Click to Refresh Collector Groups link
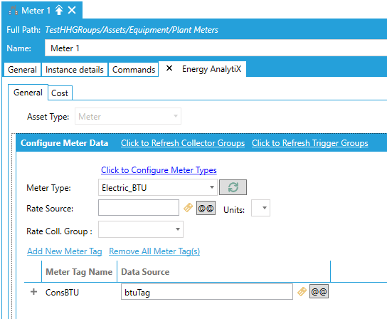 click(183, 143)
